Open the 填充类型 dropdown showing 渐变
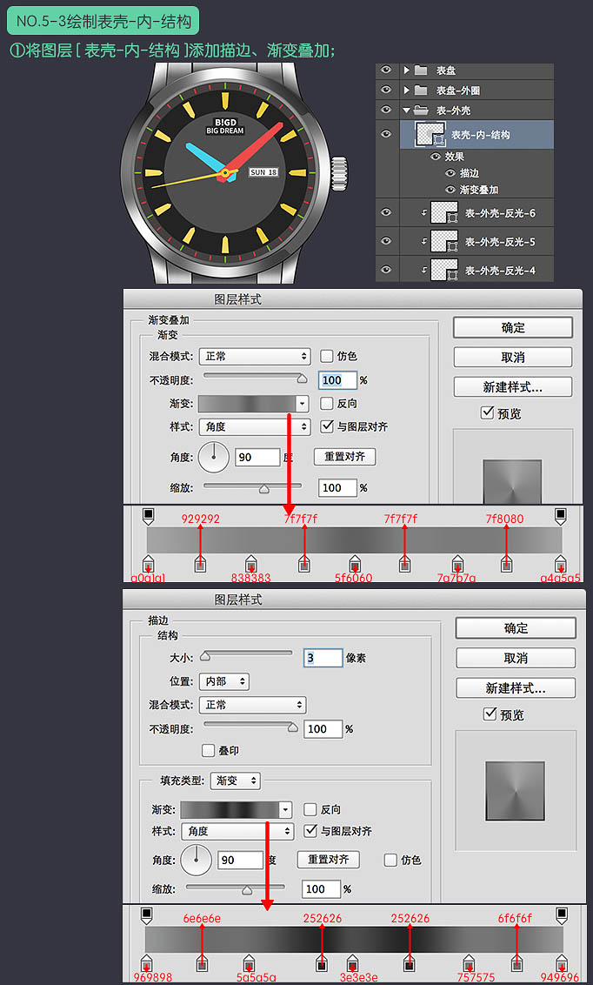This screenshot has height=985, width=593. pos(236,781)
